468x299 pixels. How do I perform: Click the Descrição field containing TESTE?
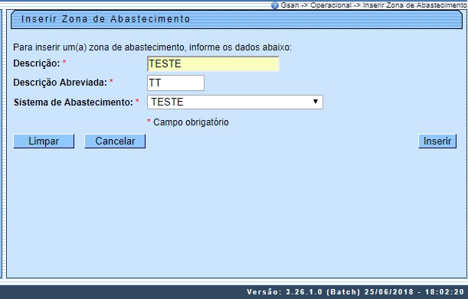coord(213,63)
